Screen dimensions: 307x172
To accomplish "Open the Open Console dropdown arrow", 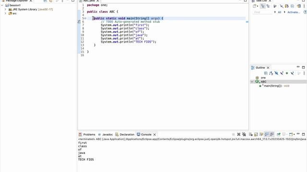I will pyautogui.click(x=294, y=135).
